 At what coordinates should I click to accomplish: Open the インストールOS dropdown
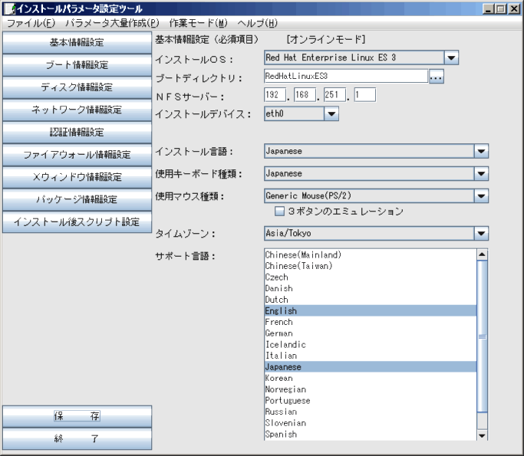[451, 57]
